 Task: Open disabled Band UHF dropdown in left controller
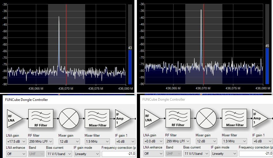point(36,154)
